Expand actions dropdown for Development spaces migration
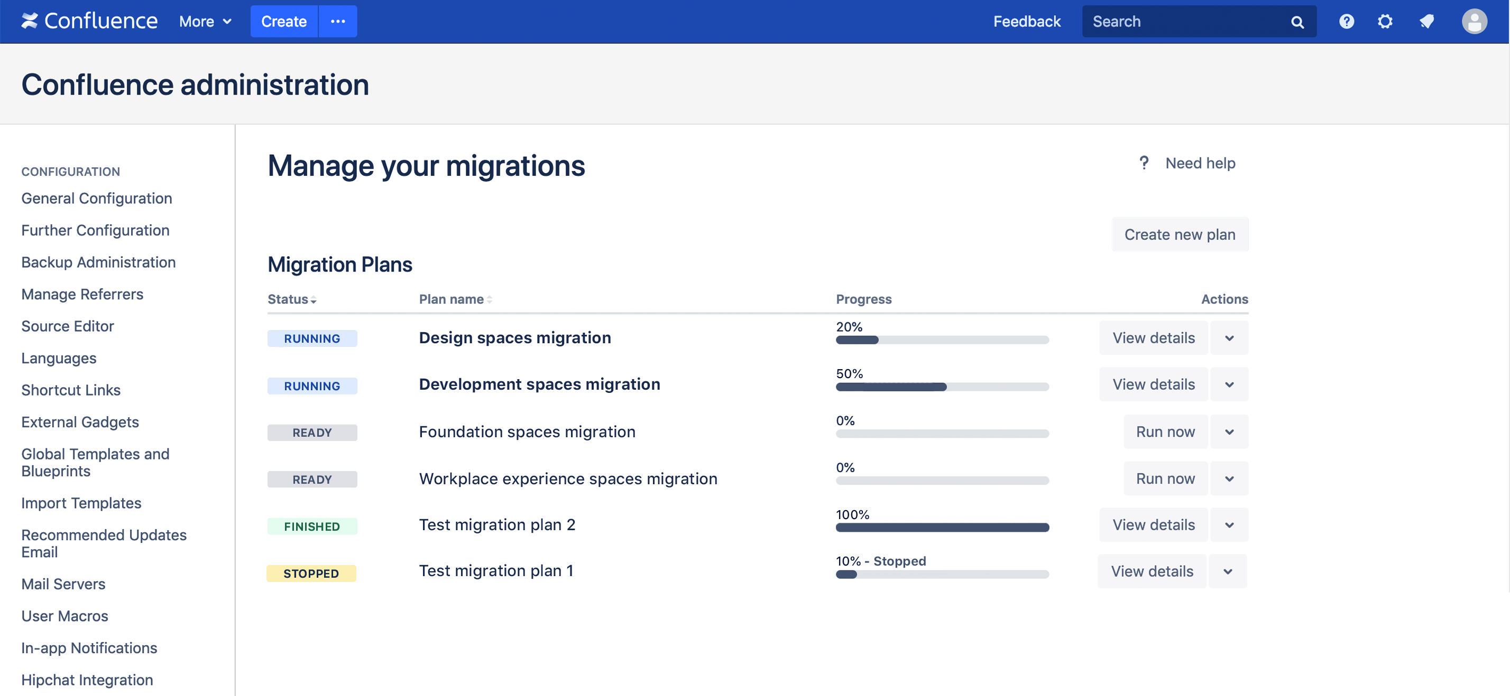Image resolution: width=1510 pixels, height=696 pixels. click(x=1230, y=383)
